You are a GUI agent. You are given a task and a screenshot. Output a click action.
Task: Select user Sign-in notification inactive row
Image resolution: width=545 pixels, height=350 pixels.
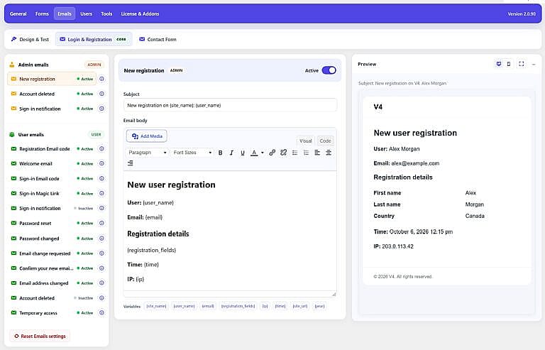pyautogui.click(x=52, y=208)
